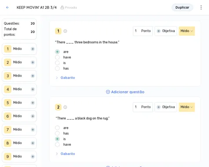Viewport: 209px width, 167px height.
Task: Jump to question 9 in sidebar list
Action: point(19,157)
